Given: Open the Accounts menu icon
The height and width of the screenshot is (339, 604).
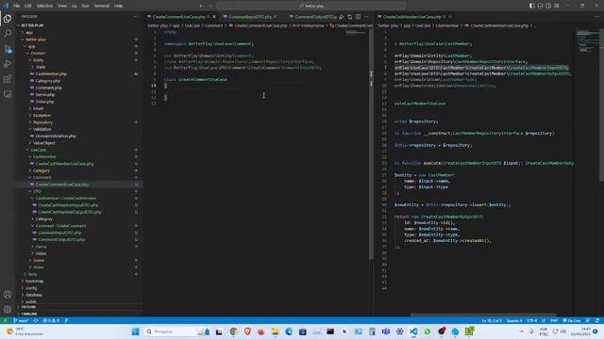Looking at the screenshot, I should click(8, 295).
